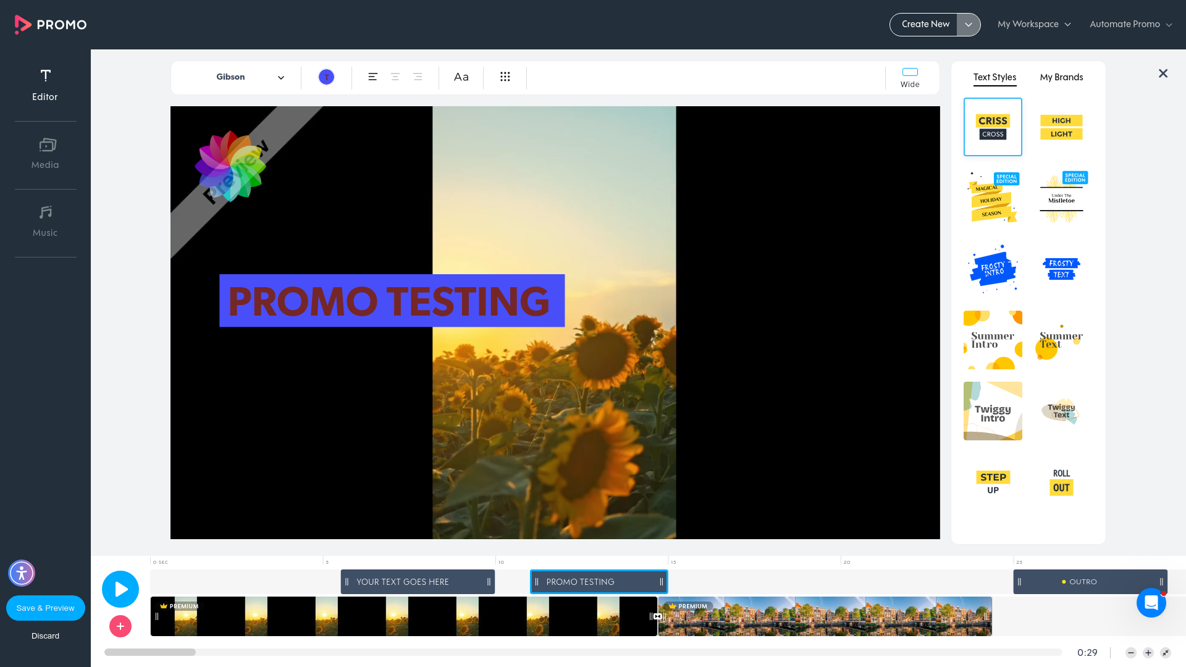Enable right text alignment
1186x667 pixels.
(418, 77)
